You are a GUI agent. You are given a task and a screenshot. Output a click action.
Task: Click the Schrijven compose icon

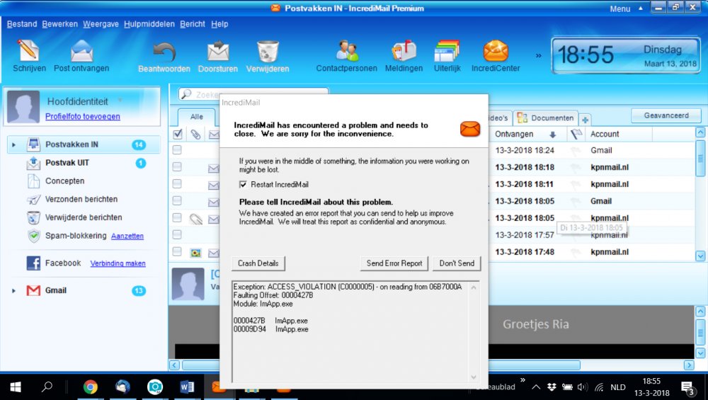tap(29, 51)
